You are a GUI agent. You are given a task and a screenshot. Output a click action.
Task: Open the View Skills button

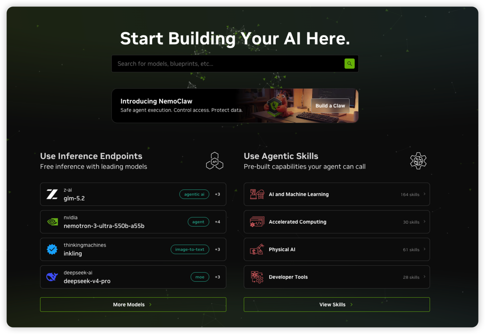click(337, 305)
